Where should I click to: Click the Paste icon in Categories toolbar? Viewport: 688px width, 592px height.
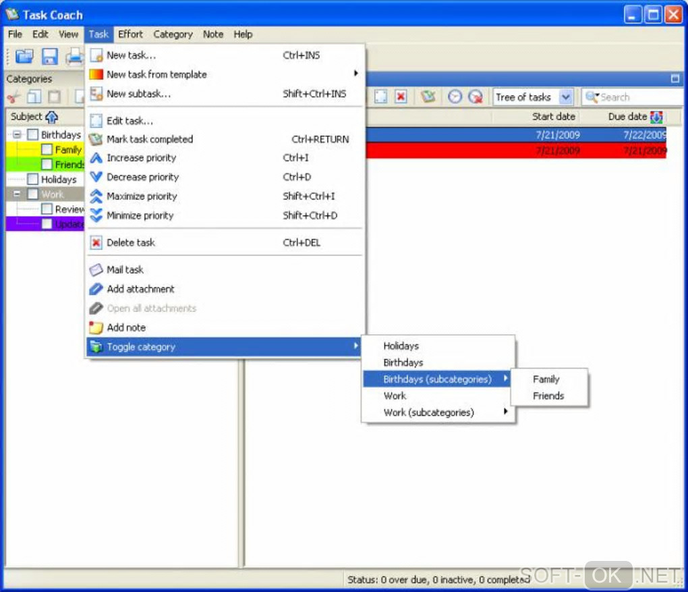55,97
